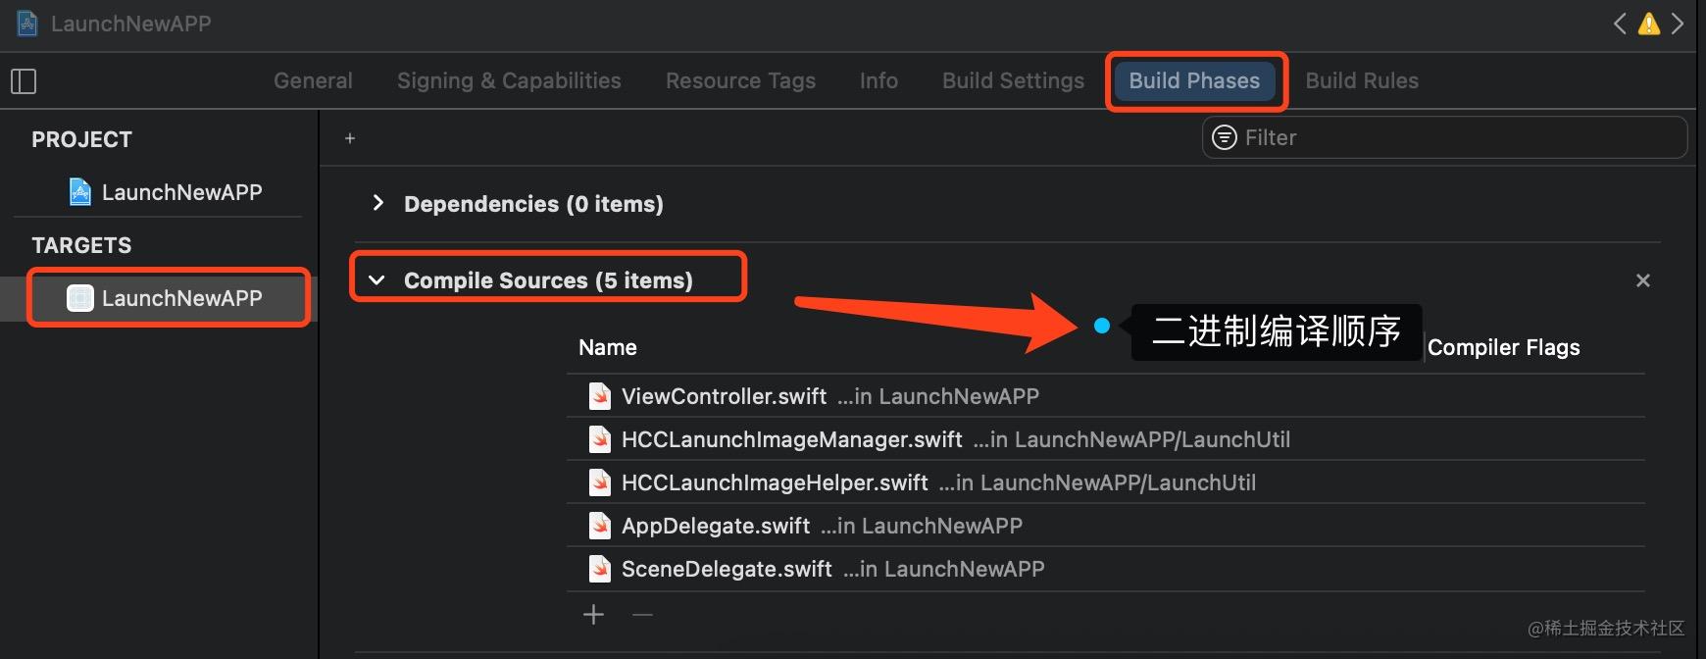1706x659 pixels.
Task: Click the Swift icon of HCCLanunchImageManager.swift
Action: click(600, 439)
